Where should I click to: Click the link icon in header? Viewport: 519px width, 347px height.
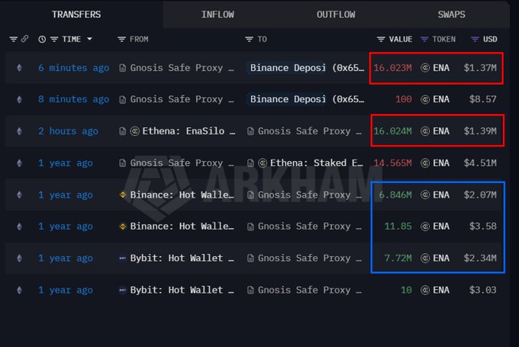tap(24, 39)
